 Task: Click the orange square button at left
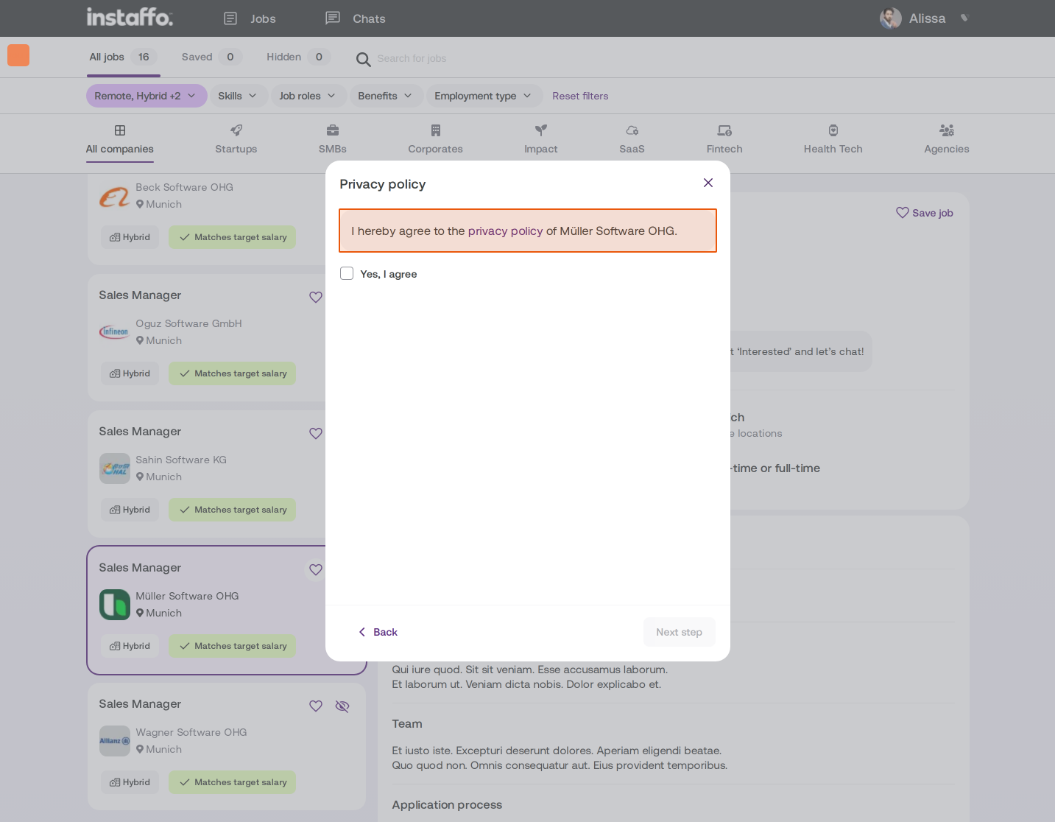click(x=18, y=55)
